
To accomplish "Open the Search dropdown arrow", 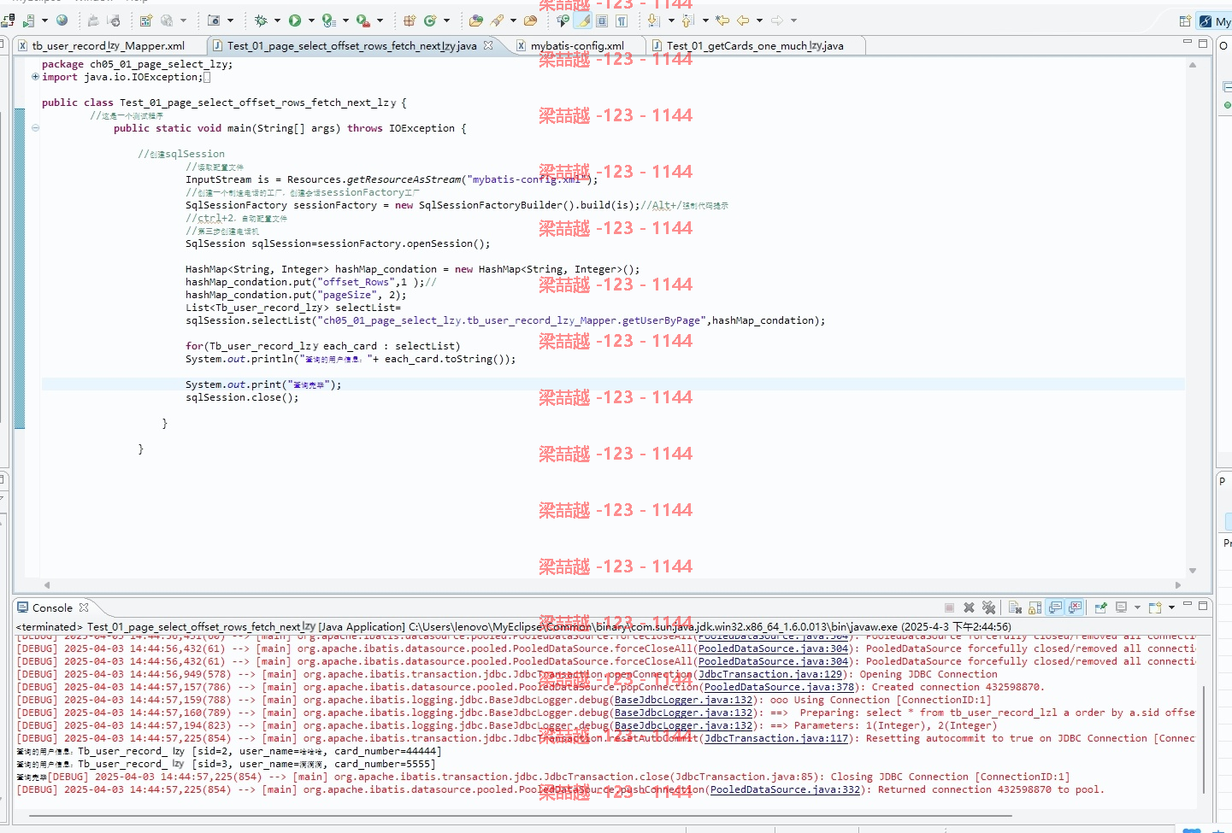I will click(x=513, y=20).
